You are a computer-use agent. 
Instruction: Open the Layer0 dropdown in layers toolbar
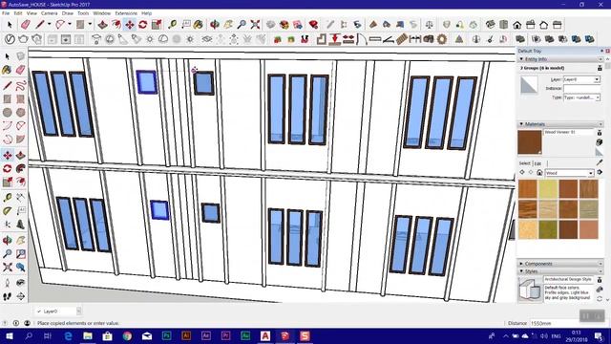point(78,311)
